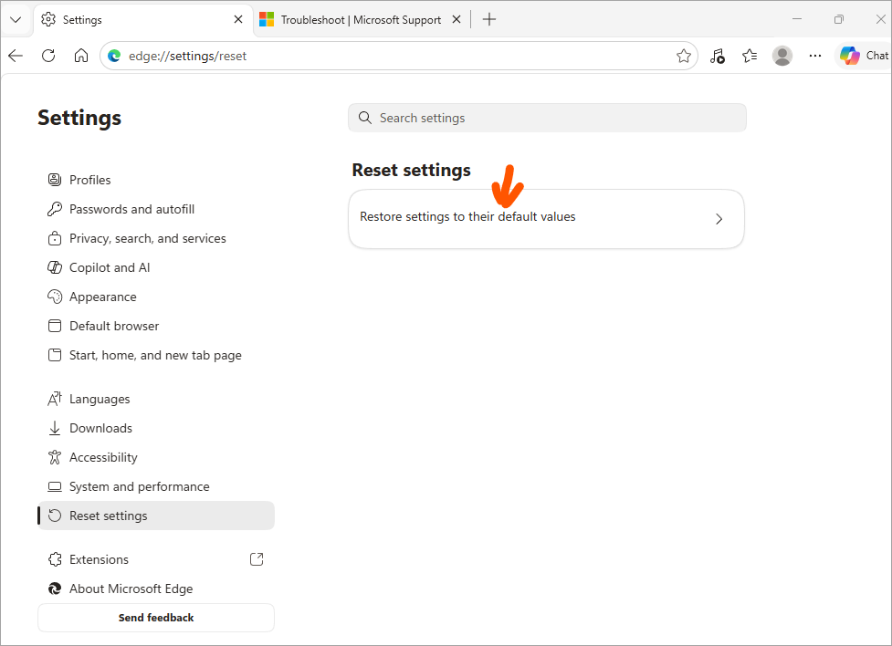Click the Send feedback button

(x=156, y=618)
